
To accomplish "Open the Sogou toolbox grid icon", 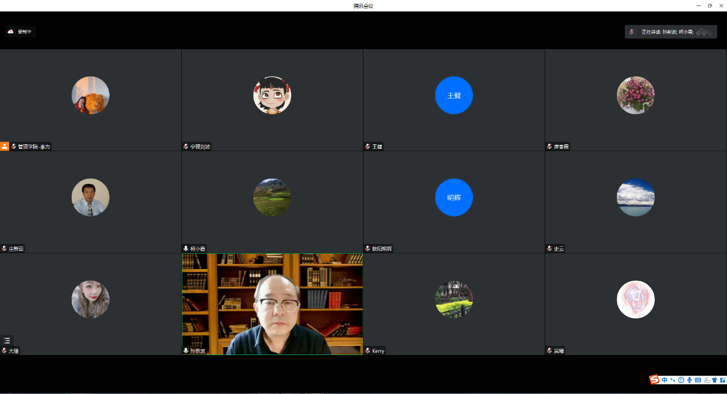I will 722,380.
